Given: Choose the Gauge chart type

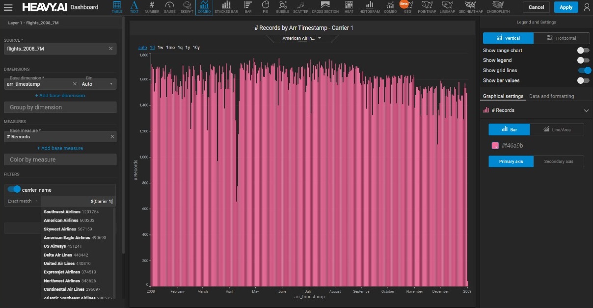Looking at the screenshot, I should [x=169, y=7].
